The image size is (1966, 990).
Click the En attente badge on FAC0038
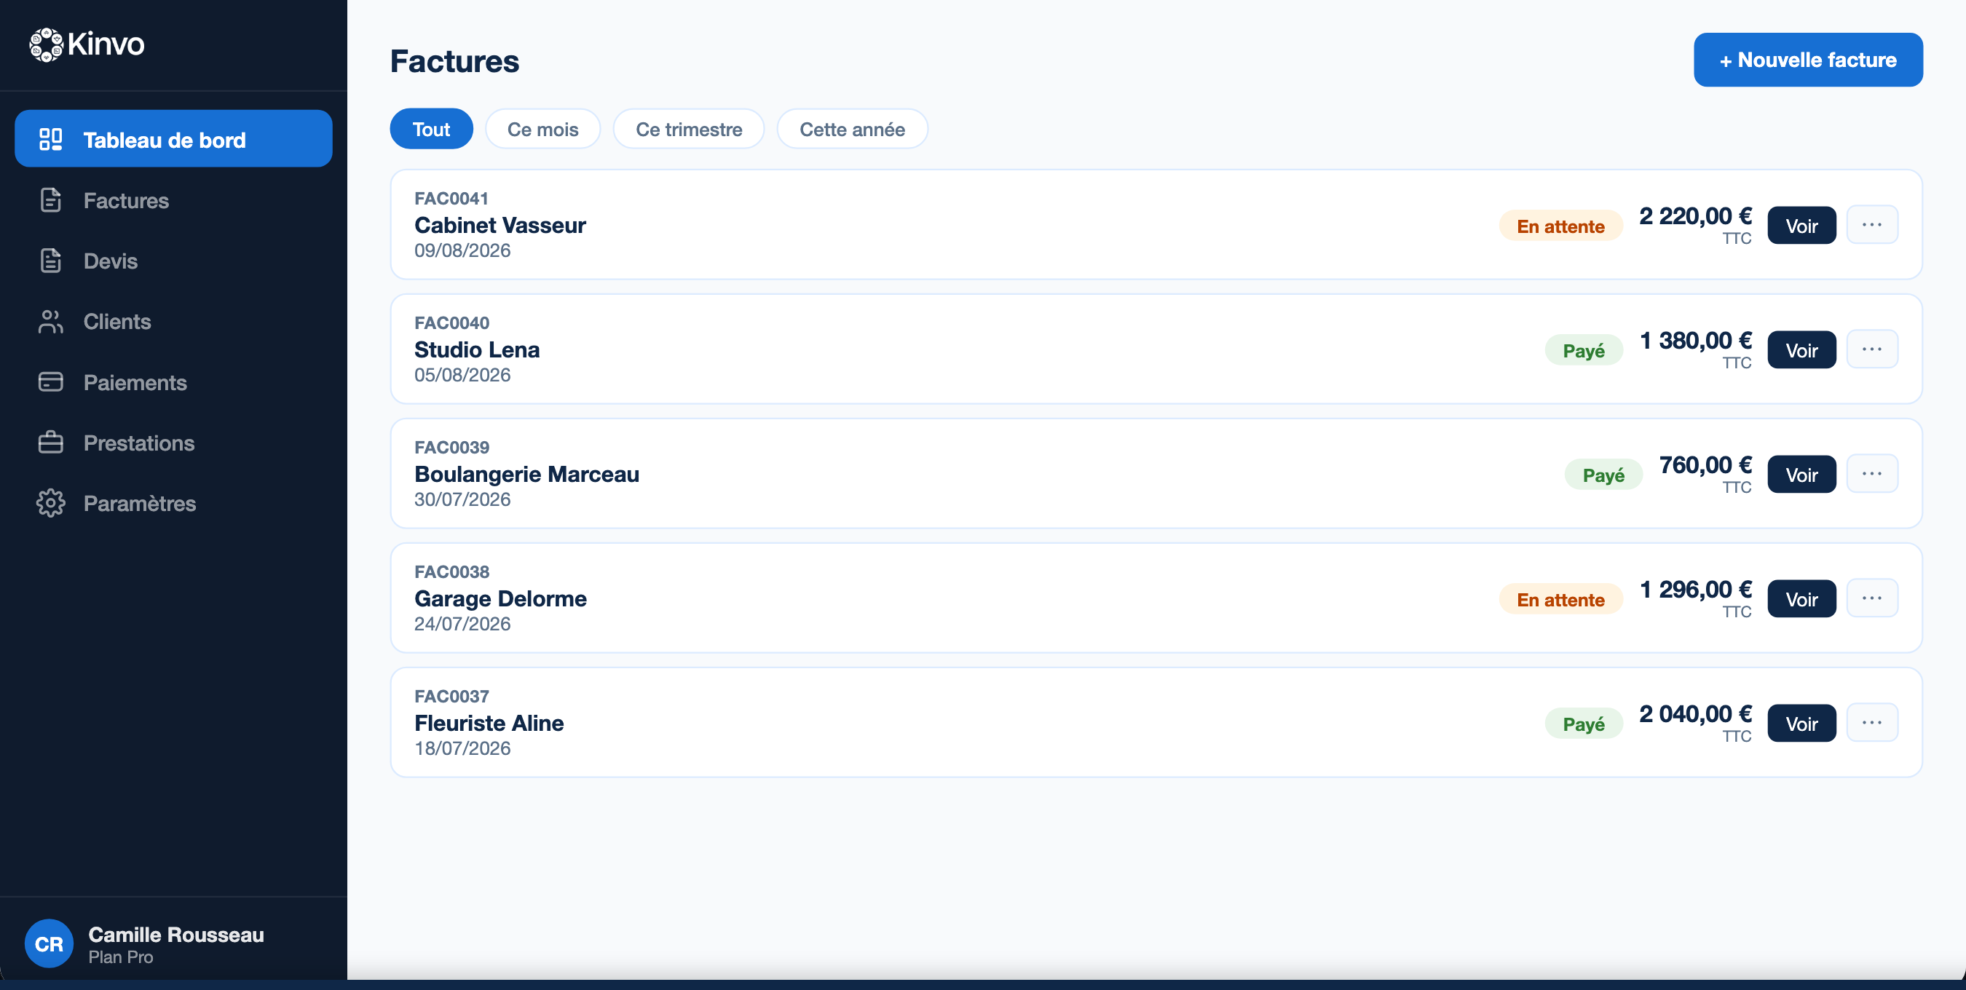[1560, 600]
